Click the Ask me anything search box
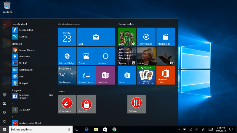The width and height of the screenshot is (237, 133). coord(41,129)
